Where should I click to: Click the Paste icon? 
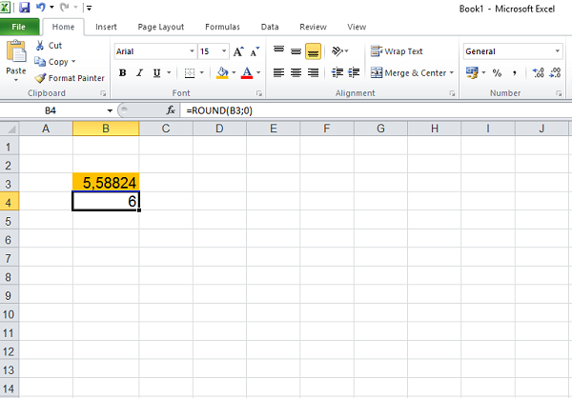(16, 57)
